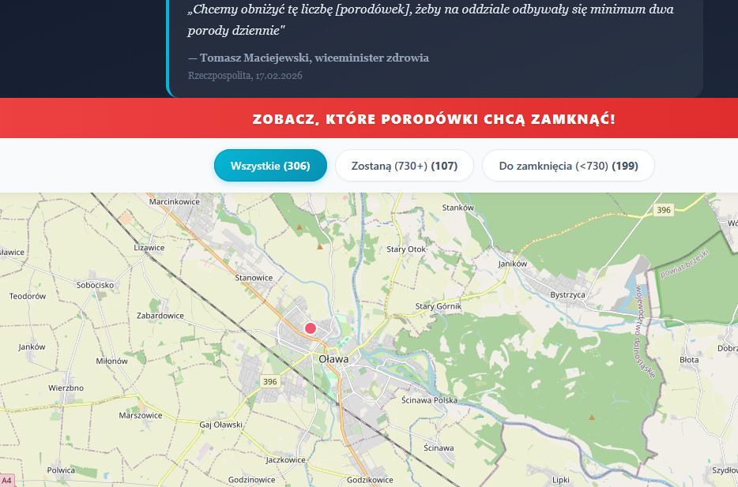Filter to wards staying open: Zostaną (730+)
Image resolution: width=738 pixels, height=487 pixels.
[x=404, y=166]
